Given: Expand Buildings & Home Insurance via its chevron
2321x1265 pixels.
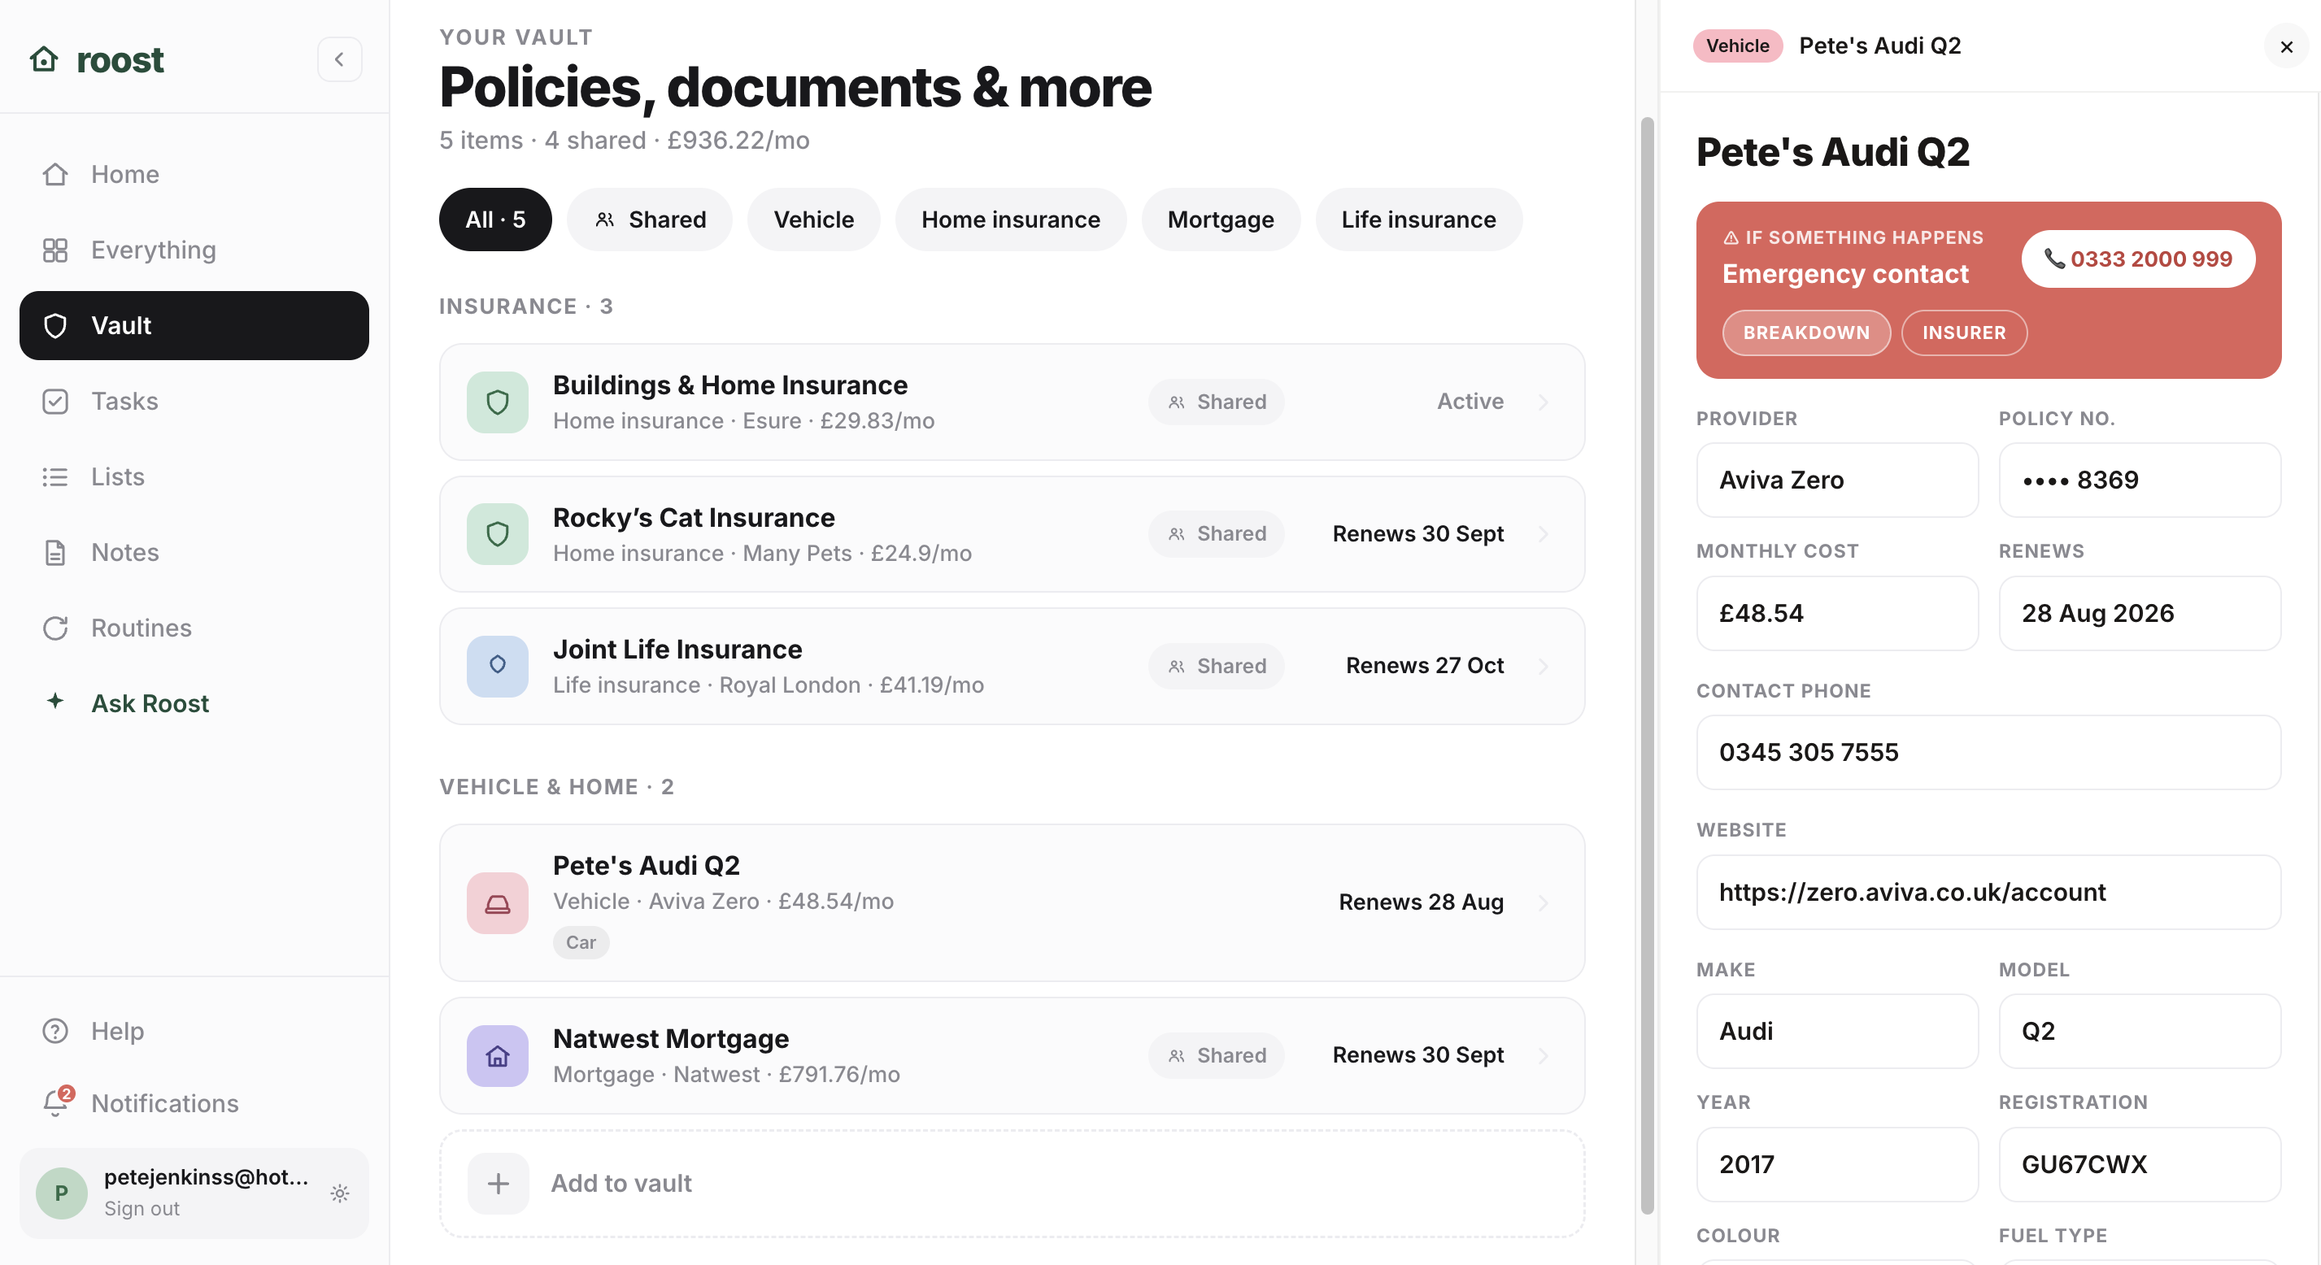Looking at the screenshot, I should click(1543, 402).
